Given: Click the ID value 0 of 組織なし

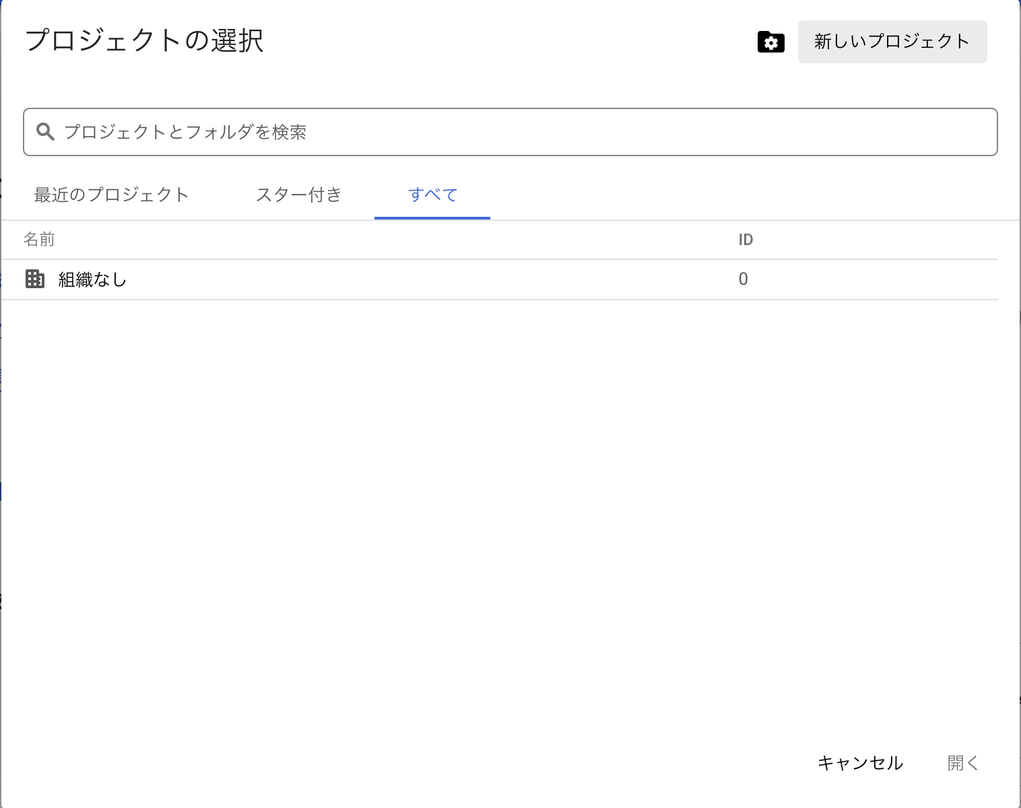Looking at the screenshot, I should click(x=744, y=279).
